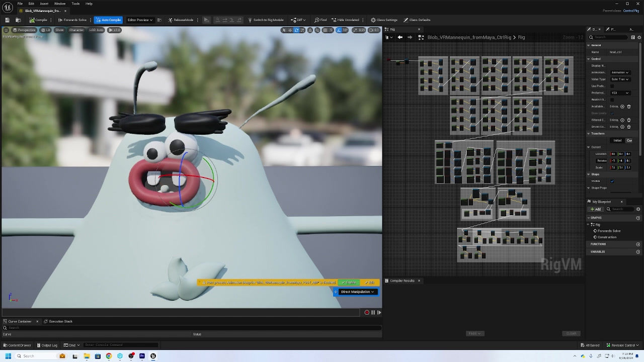This screenshot has height=362, width=644.
Task: Click the Save asset icon
Action: pos(7,20)
